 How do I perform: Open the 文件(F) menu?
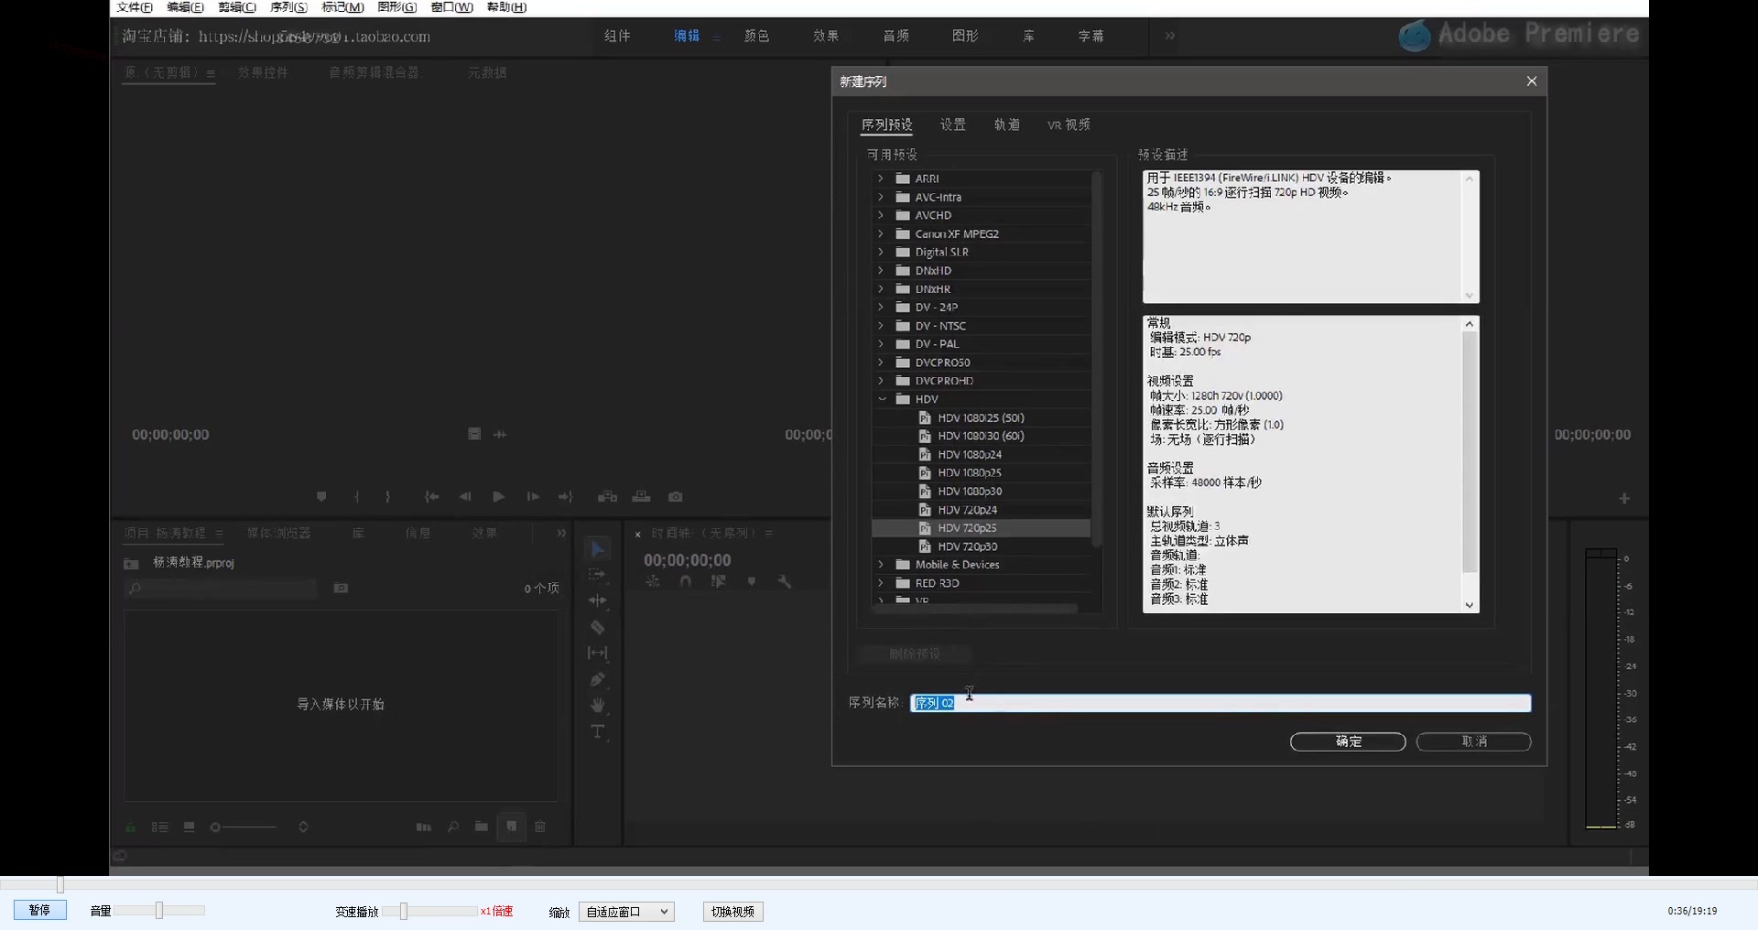coord(135,7)
